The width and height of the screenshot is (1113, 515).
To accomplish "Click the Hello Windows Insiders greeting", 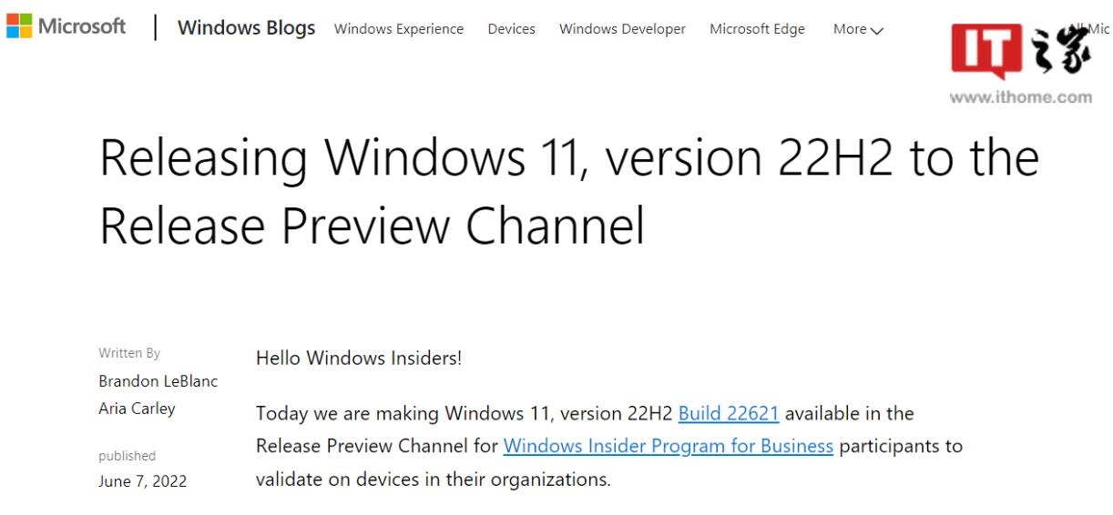I will coord(359,358).
